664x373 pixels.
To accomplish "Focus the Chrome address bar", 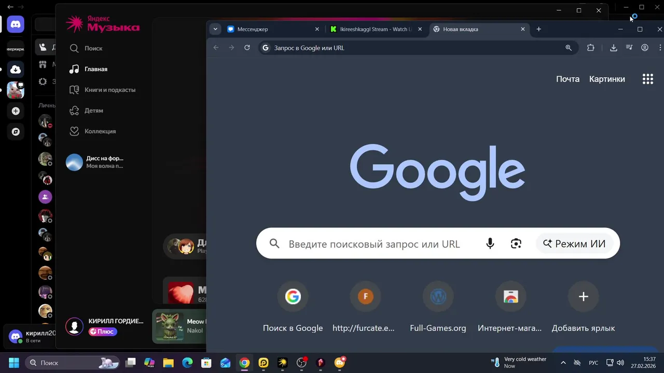I will [418, 48].
